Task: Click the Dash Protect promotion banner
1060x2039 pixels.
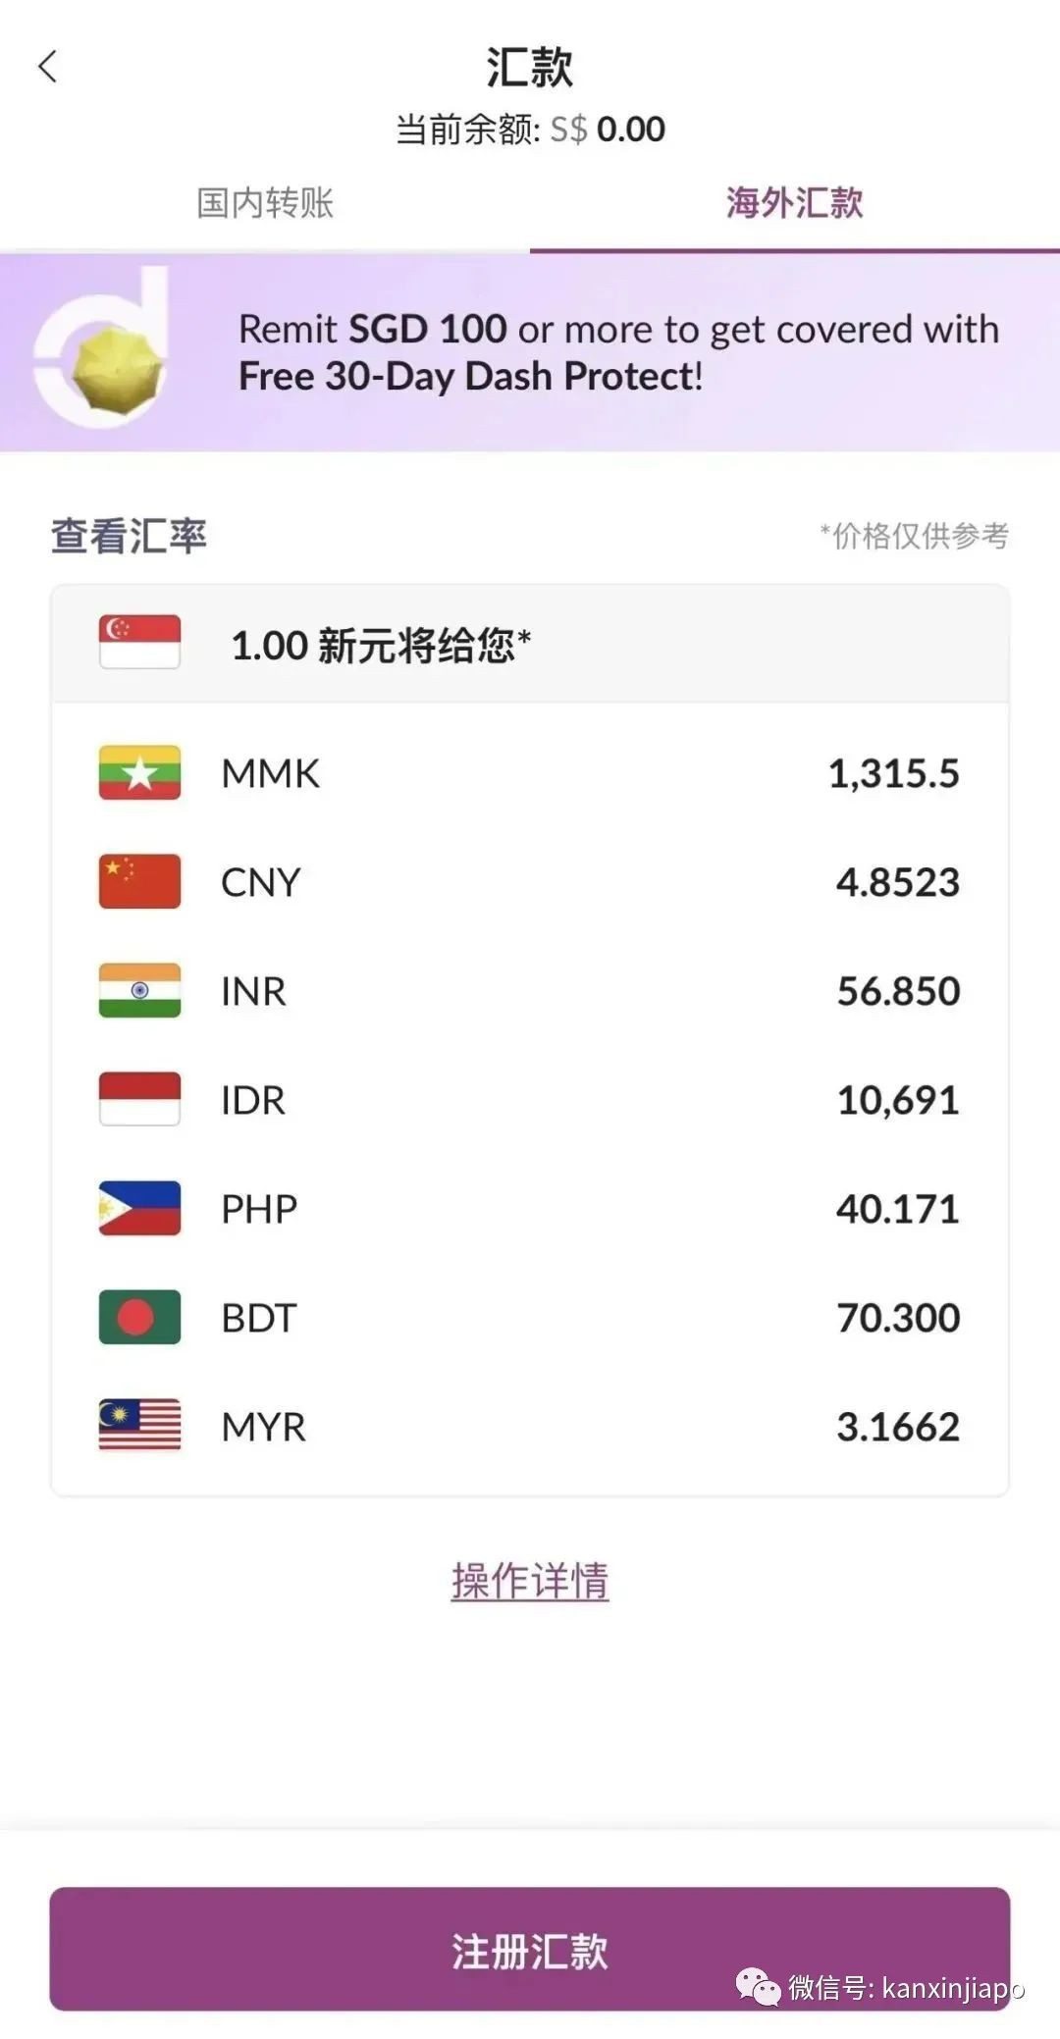Action: (x=530, y=353)
